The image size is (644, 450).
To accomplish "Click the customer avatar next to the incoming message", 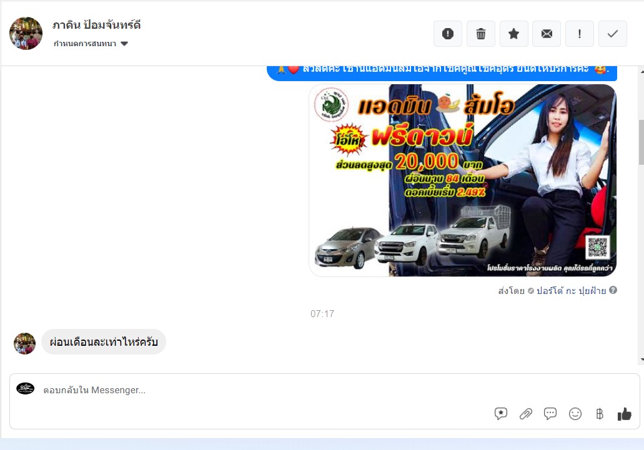I will click(x=24, y=343).
